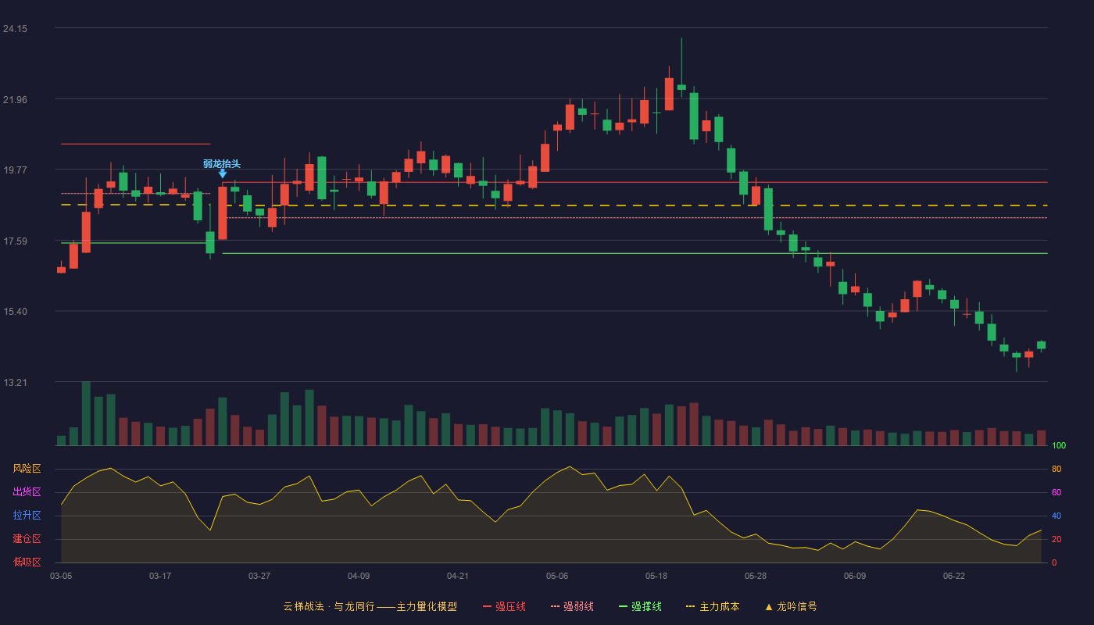The width and height of the screenshot is (1094, 625).
Task: Click the 05-18 date label
Action: tap(656, 576)
